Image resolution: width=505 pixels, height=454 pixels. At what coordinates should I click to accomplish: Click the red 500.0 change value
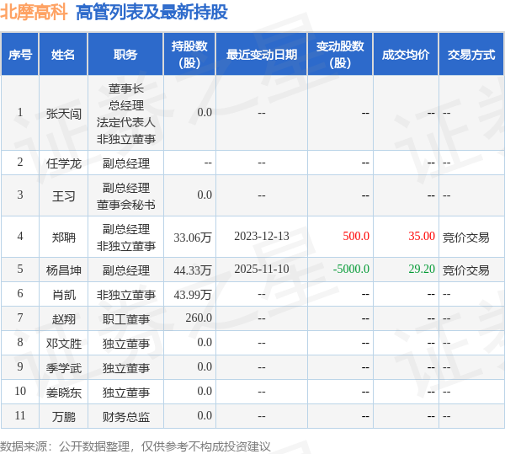click(356, 236)
